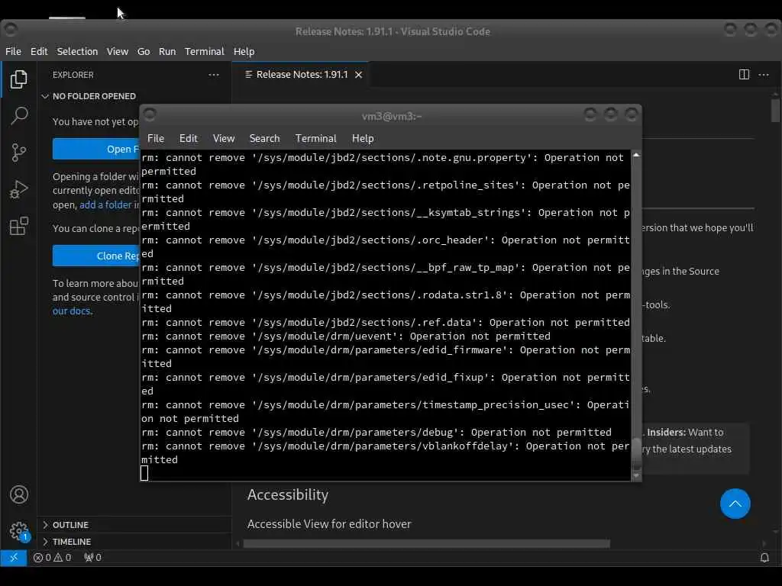782x586 pixels.
Task: Split the editor to the right
Action: [744, 75]
